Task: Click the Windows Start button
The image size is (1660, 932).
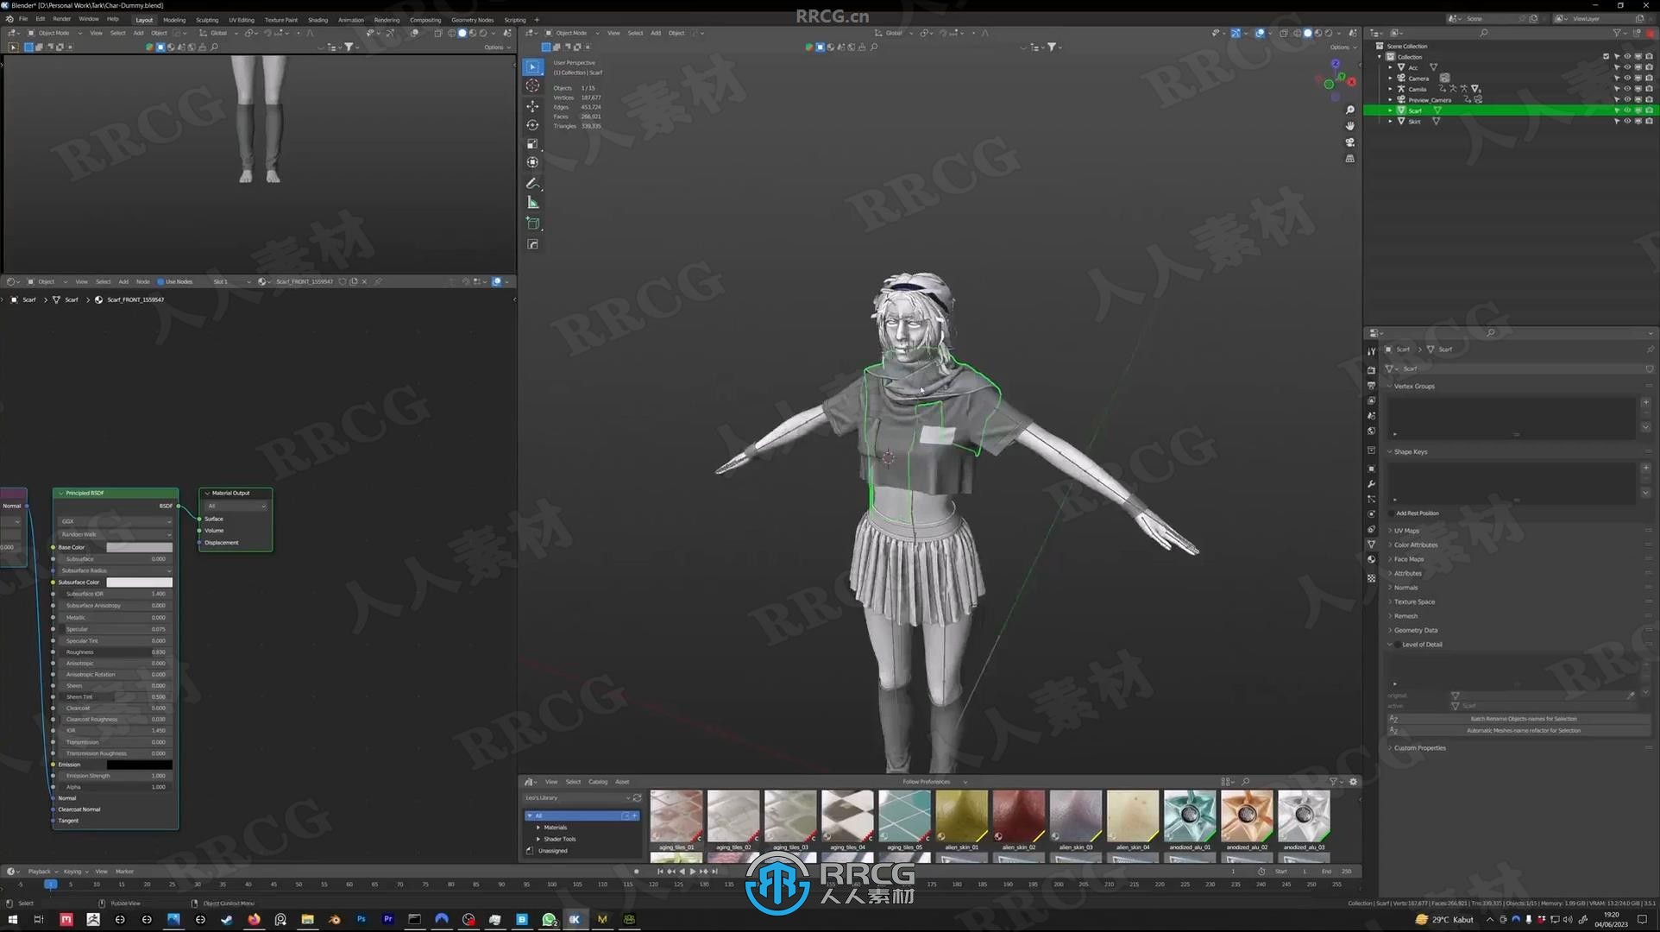Action: 12,919
